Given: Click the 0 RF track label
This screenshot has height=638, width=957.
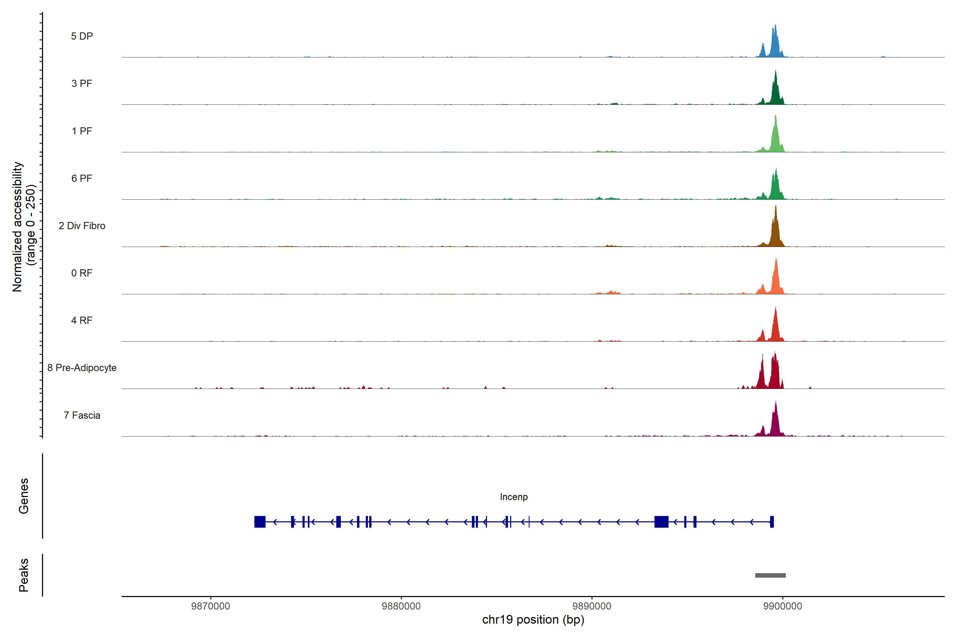Looking at the screenshot, I should click(82, 273).
